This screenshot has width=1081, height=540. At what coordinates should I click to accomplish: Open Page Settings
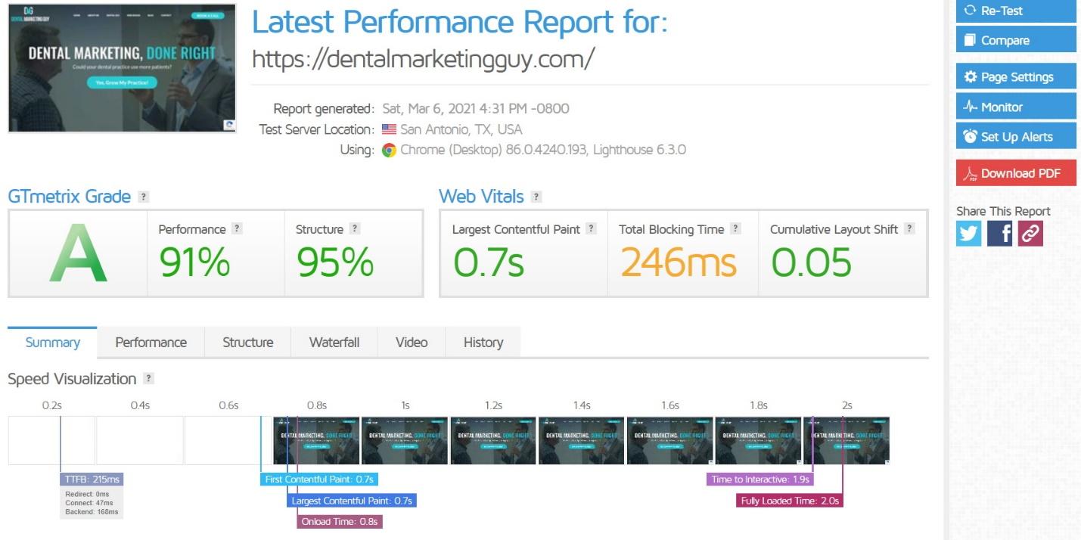click(1016, 77)
